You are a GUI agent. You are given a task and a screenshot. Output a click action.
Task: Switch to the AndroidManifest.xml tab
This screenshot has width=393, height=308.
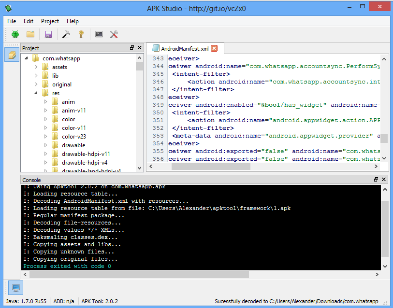coord(185,49)
